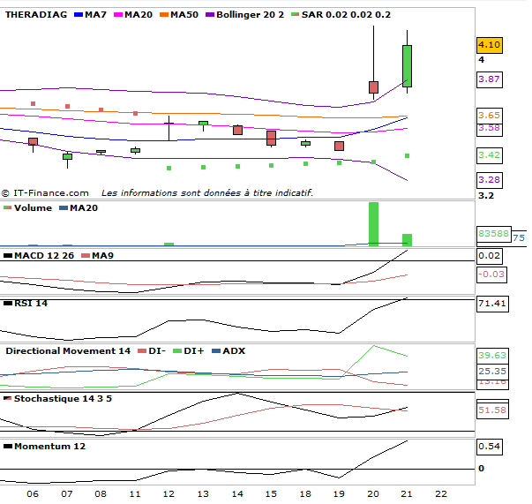
Task: Click the purple 3.87 upper Bollinger value
Action: point(490,79)
